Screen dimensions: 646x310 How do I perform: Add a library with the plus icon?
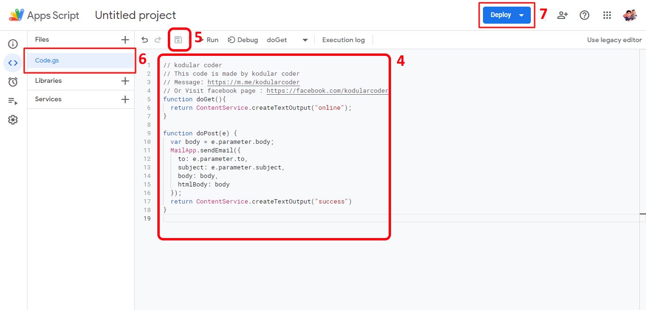[125, 81]
